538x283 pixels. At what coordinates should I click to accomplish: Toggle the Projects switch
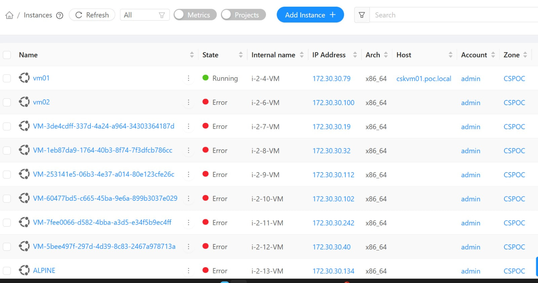(243, 15)
